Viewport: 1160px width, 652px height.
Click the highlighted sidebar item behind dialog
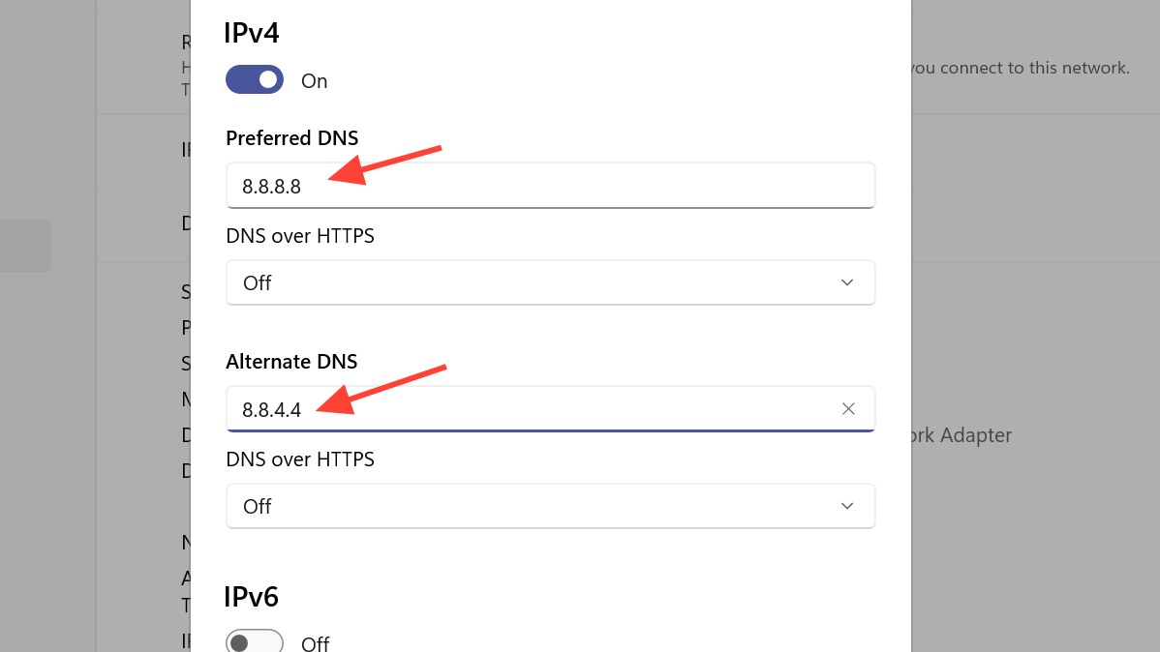pos(25,246)
